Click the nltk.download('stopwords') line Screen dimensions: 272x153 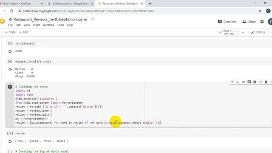click(x=36, y=99)
